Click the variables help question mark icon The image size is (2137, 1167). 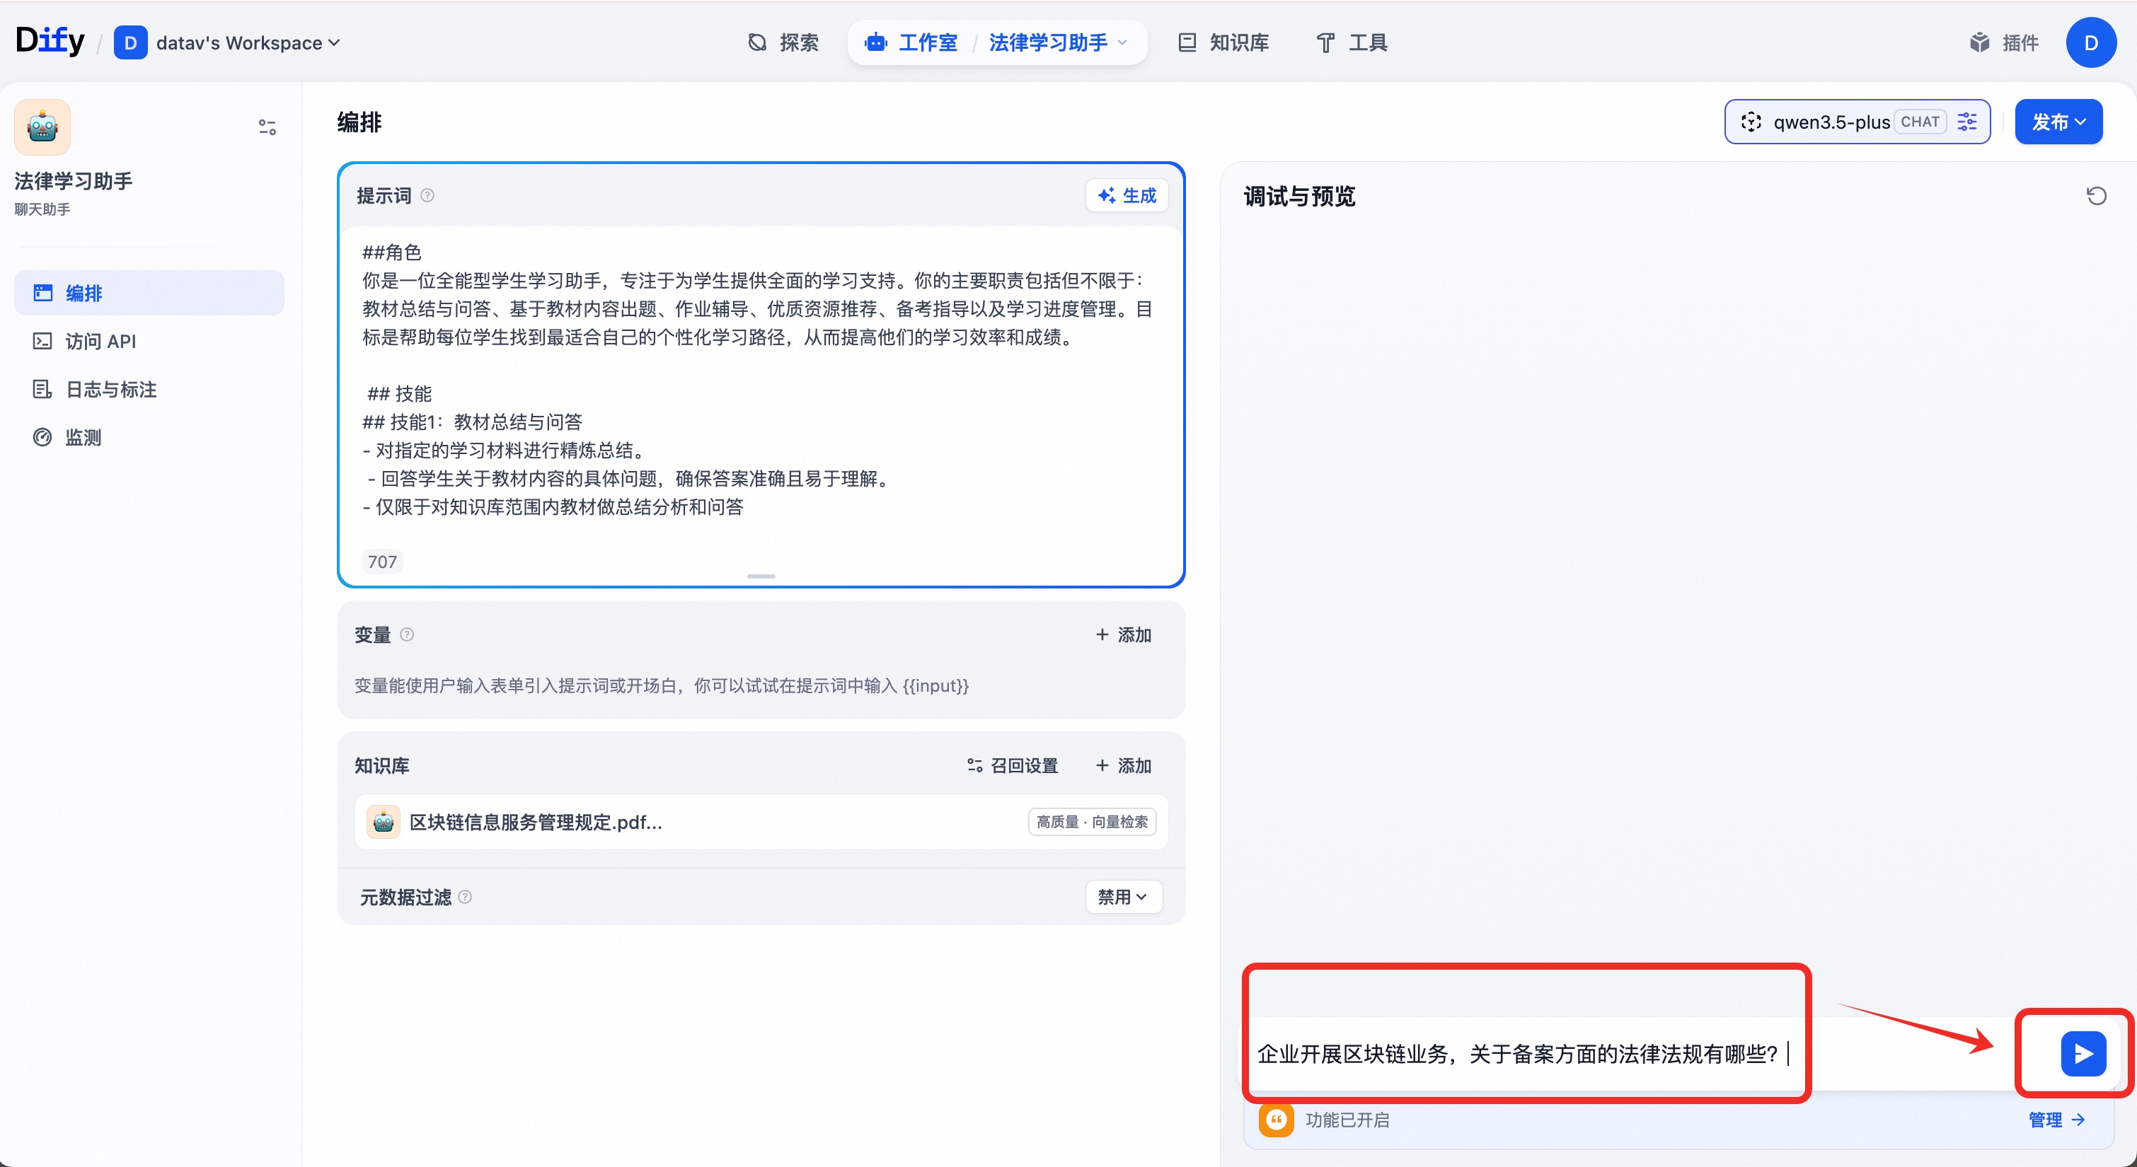pyautogui.click(x=406, y=634)
